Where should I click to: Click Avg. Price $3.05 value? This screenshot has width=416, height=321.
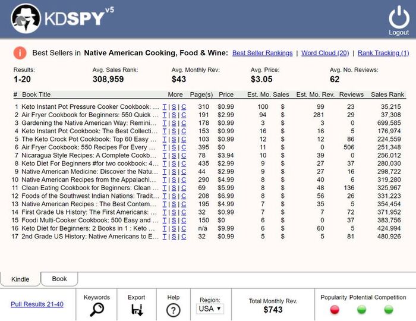[261, 79]
